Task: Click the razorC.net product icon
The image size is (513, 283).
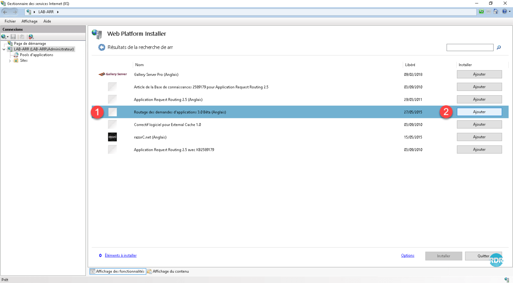Action: [x=113, y=137]
